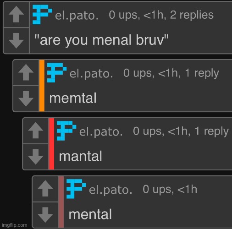Downvote the "memtal" reply
The width and height of the screenshot is (232, 229).
26,98
